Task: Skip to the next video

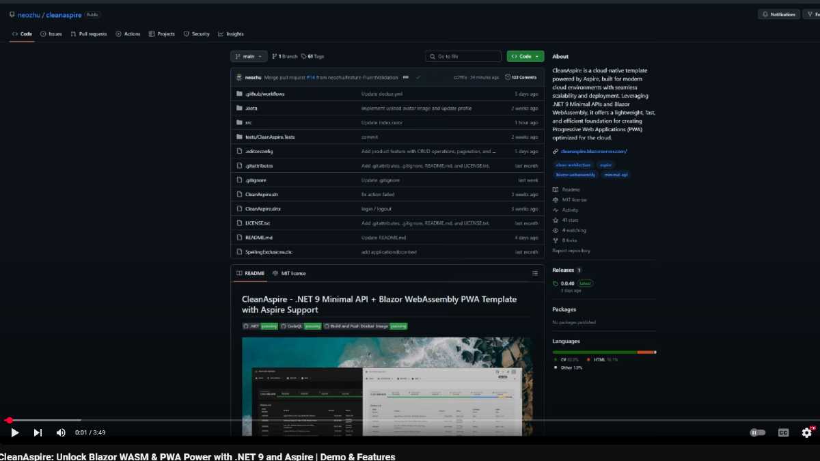Action: click(38, 432)
